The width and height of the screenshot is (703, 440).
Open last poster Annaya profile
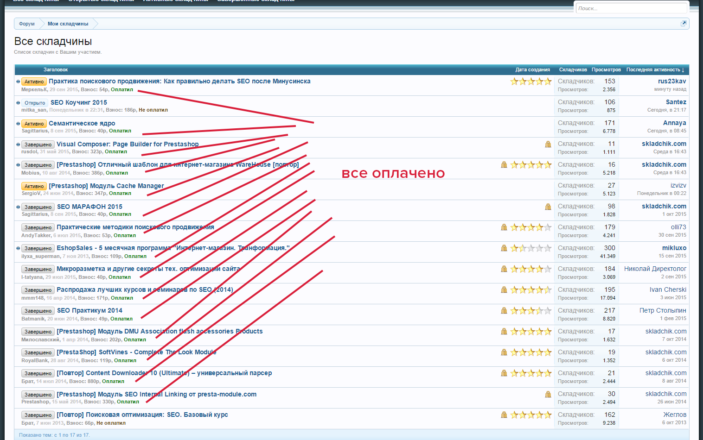675,123
